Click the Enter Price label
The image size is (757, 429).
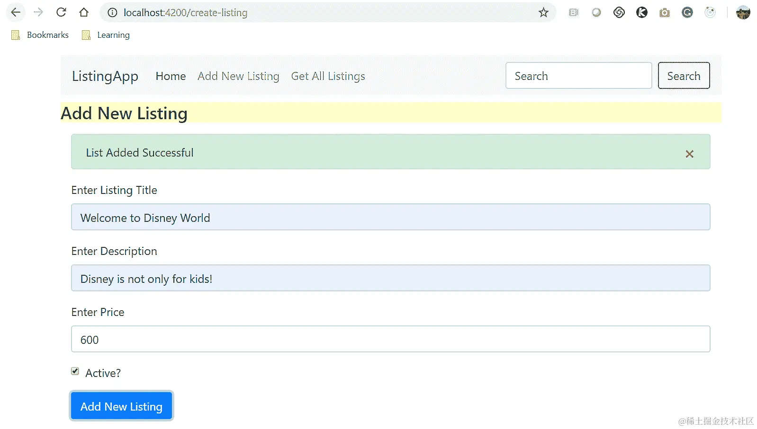[98, 312]
